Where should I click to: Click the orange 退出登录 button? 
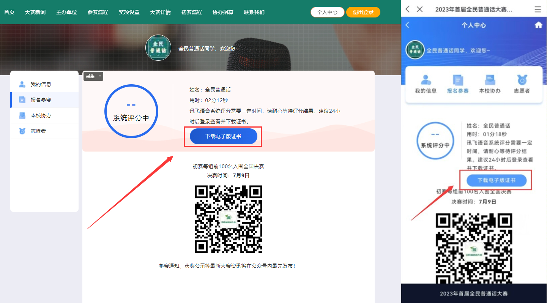point(363,12)
